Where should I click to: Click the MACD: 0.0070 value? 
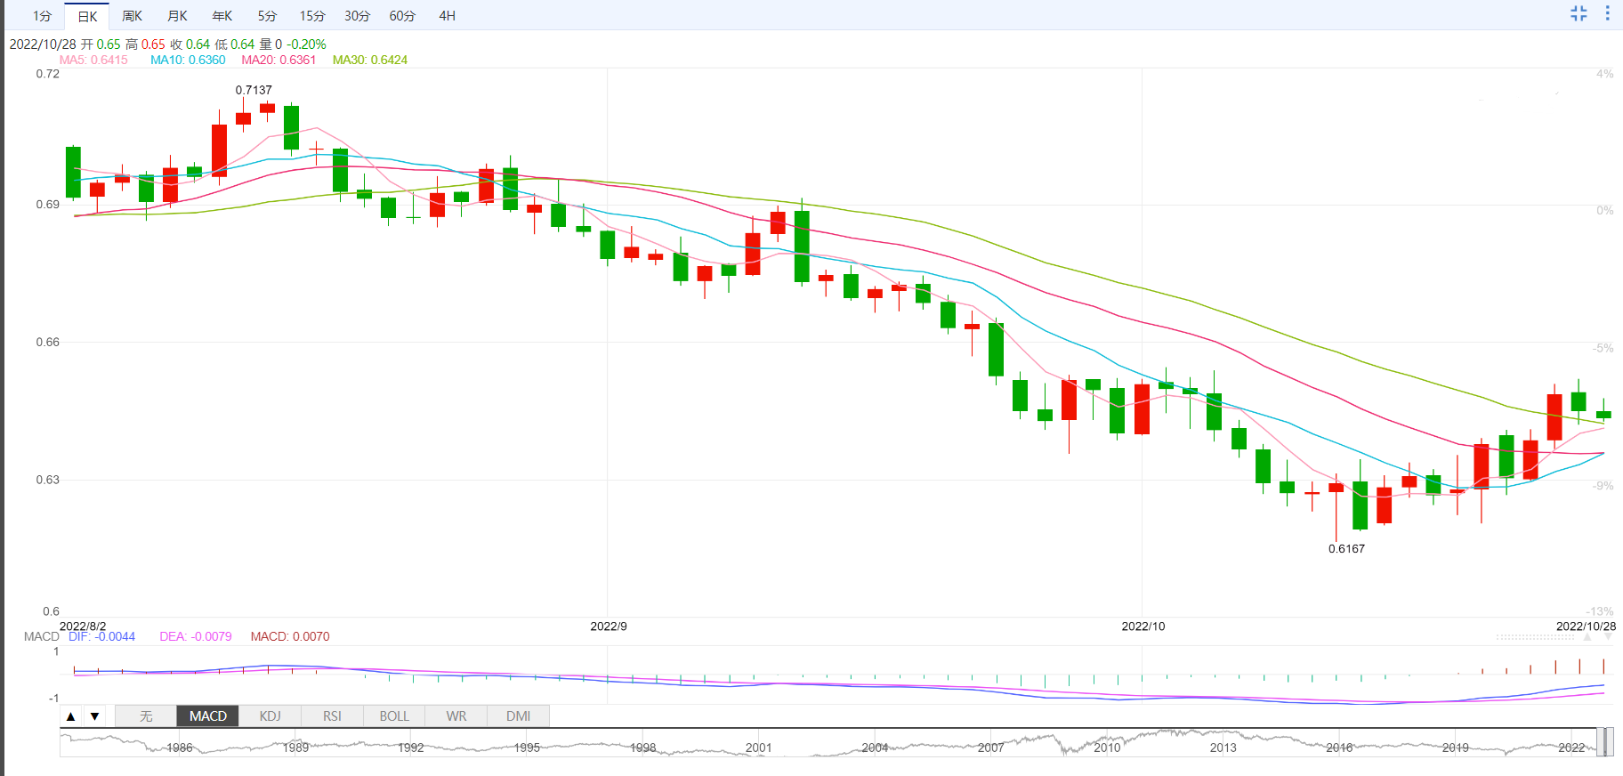(290, 636)
